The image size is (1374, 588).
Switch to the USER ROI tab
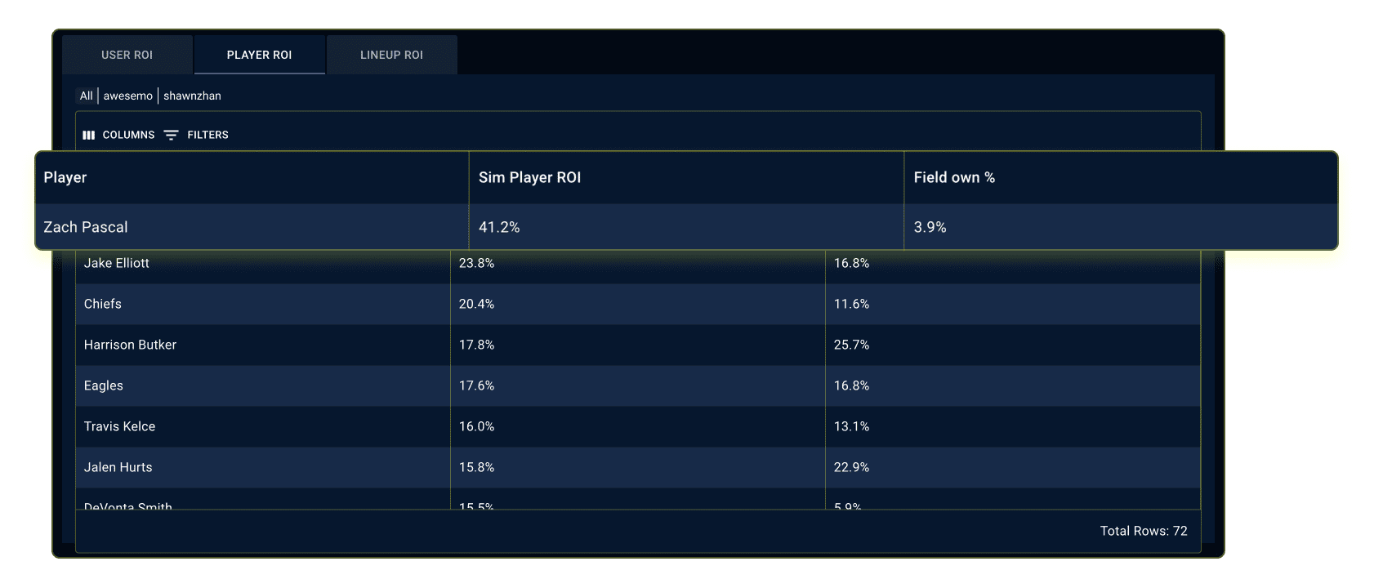point(127,55)
